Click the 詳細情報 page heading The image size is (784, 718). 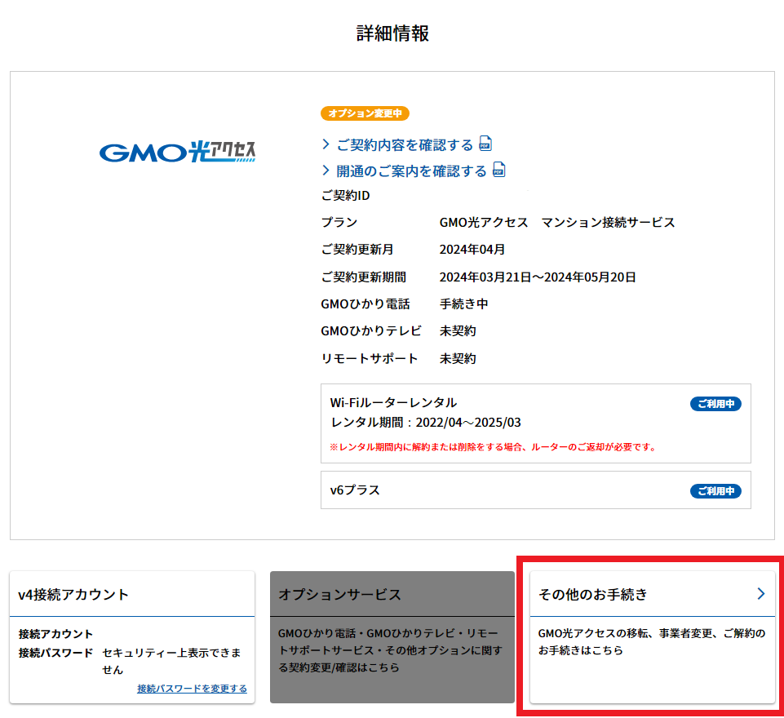click(392, 33)
